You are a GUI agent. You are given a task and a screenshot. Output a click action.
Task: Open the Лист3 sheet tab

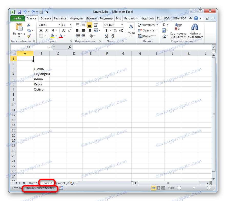coord(60,183)
